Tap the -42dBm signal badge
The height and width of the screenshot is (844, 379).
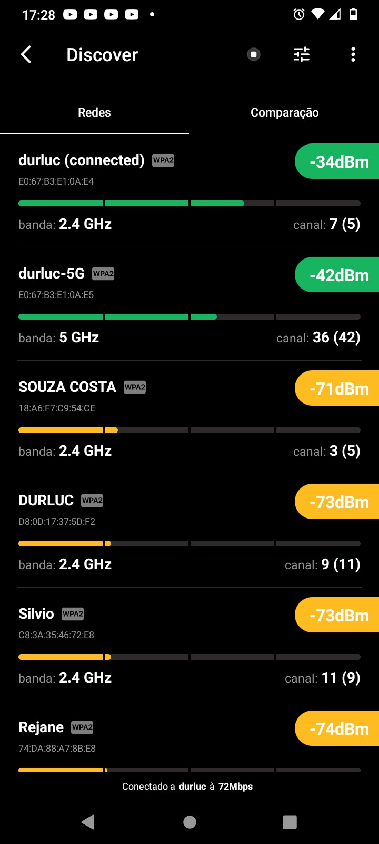pyautogui.click(x=338, y=275)
